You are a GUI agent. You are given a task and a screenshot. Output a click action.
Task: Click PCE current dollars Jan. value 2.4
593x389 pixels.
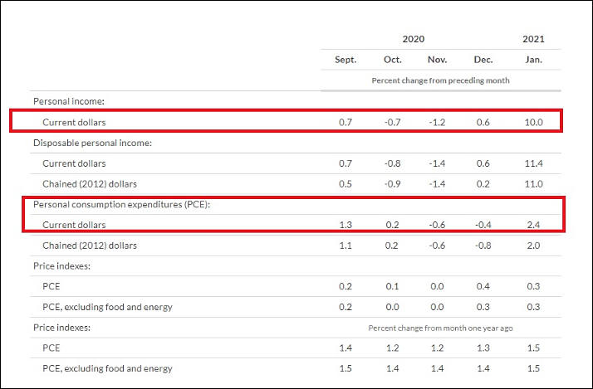pyautogui.click(x=534, y=225)
